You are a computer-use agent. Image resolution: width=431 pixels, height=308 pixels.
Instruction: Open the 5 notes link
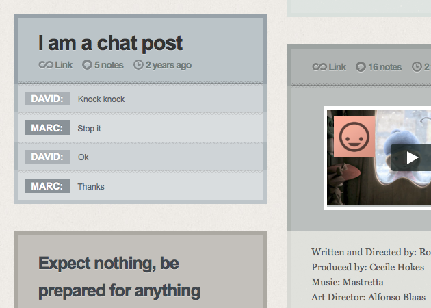pyautogui.click(x=109, y=65)
